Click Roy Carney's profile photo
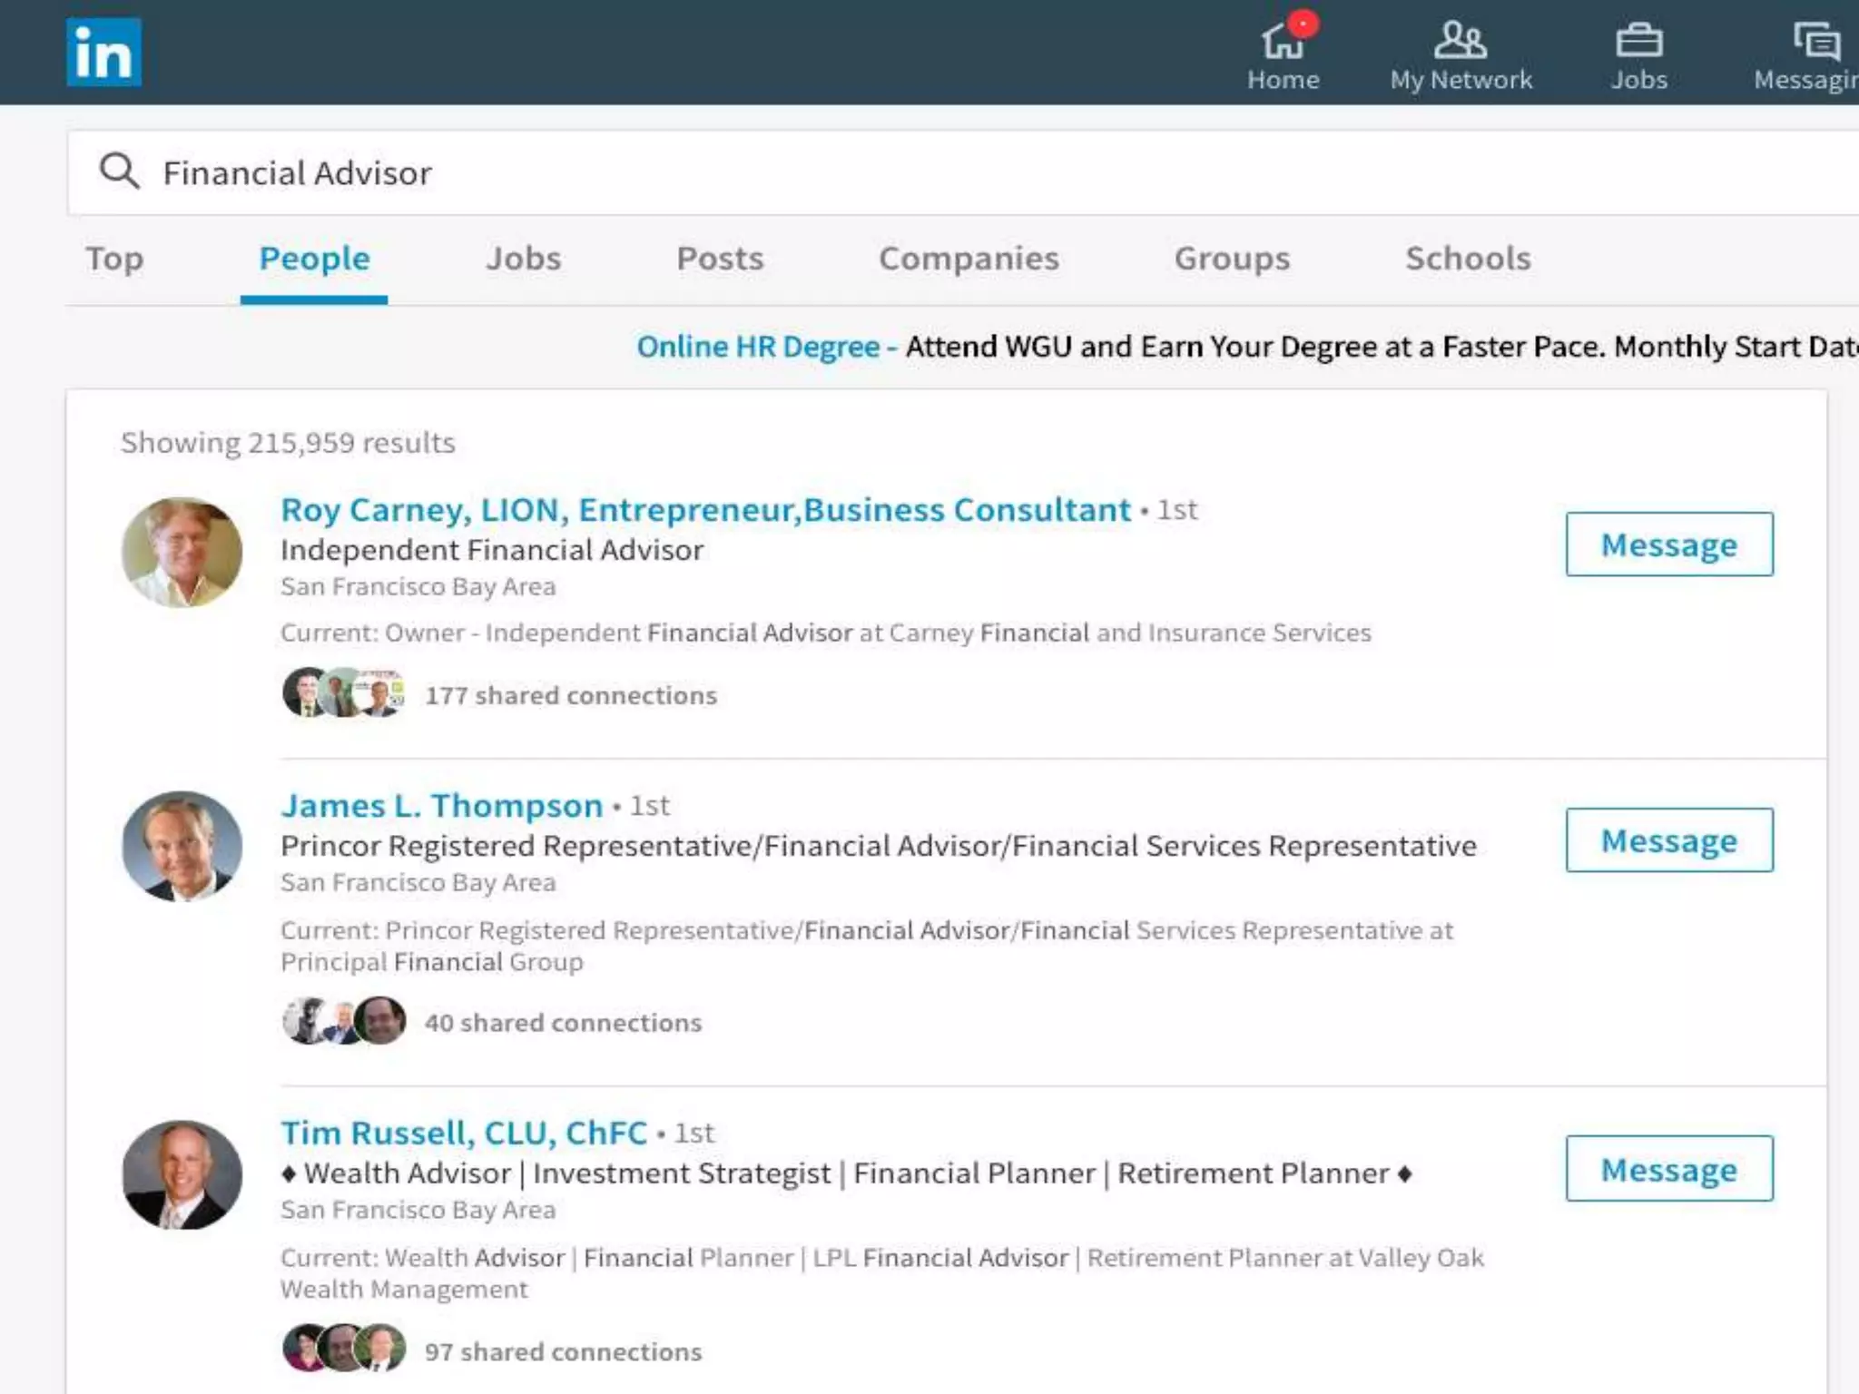Viewport: 1859px width, 1394px height. coord(182,553)
